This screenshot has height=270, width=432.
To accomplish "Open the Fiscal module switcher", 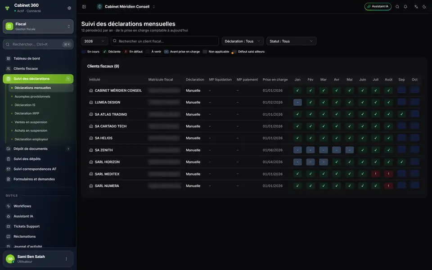I will (x=38, y=27).
